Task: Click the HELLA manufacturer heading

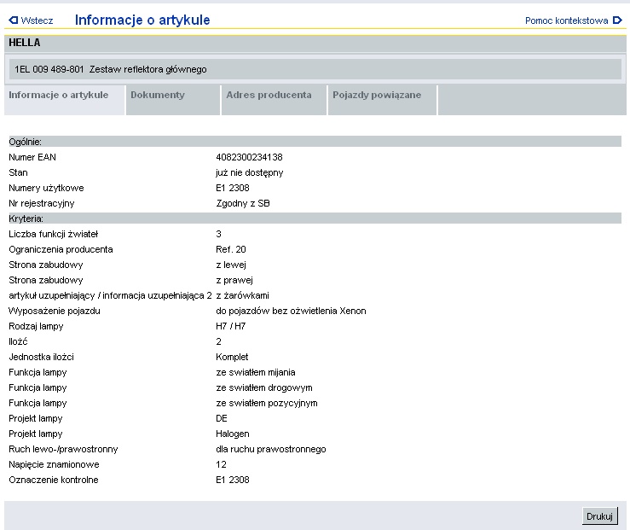Action: (x=25, y=43)
